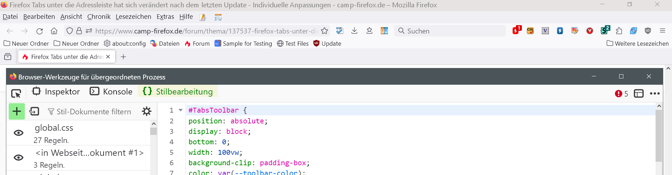
Task: Open the Hilfe menu
Action: [x=186, y=17]
